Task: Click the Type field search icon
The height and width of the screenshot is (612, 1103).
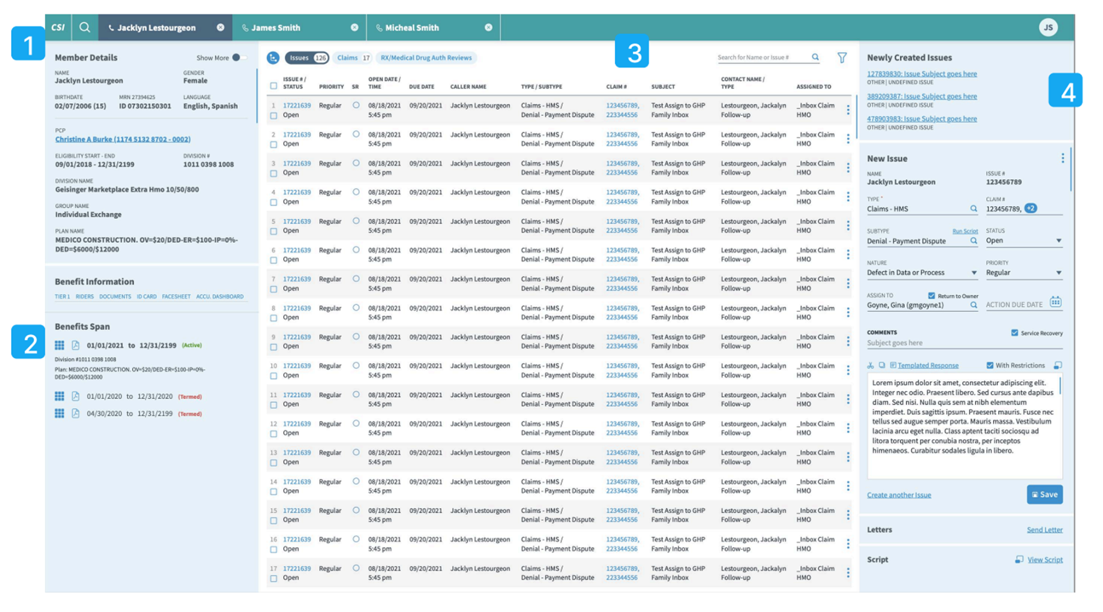Action: [974, 208]
